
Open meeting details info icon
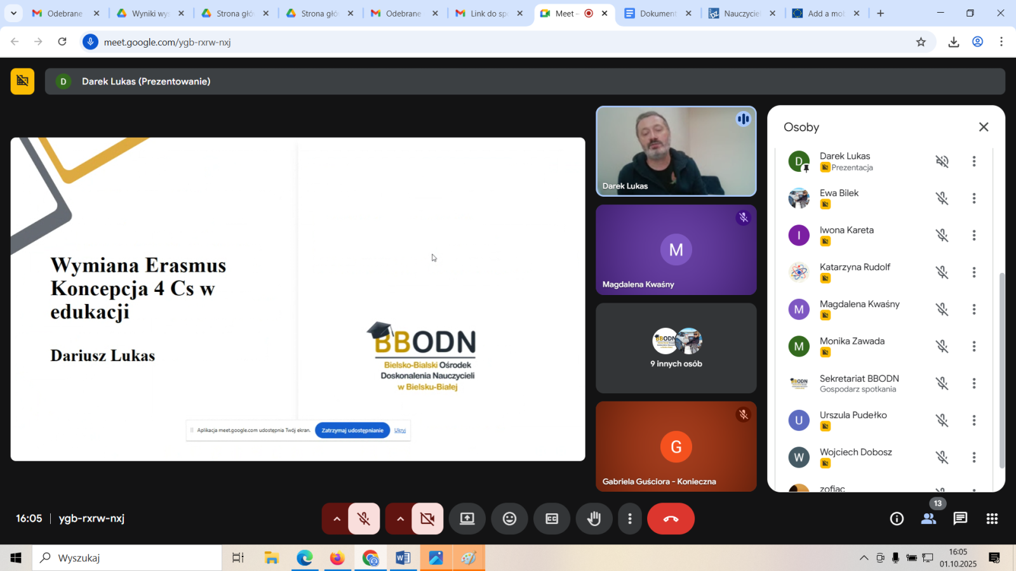click(897, 519)
